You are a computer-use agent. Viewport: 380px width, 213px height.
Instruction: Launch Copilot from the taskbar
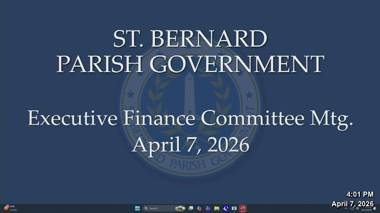(x=199, y=208)
